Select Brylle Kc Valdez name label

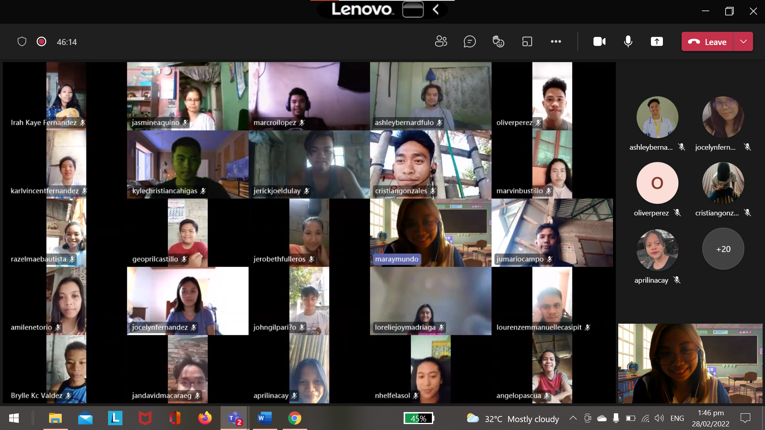click(36, 395)
